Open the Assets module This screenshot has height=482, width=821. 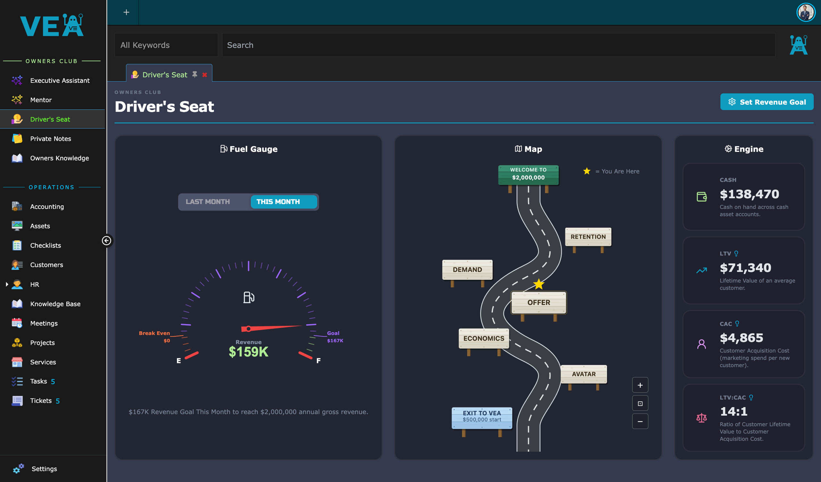point(53,226)
